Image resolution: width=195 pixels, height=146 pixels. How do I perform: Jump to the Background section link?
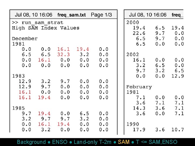pyautogui.click(x=31, y=142)
